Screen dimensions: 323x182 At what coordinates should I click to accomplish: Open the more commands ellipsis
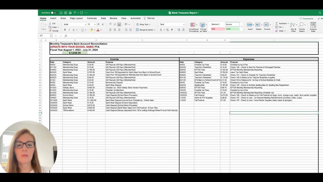coord(86,13)
